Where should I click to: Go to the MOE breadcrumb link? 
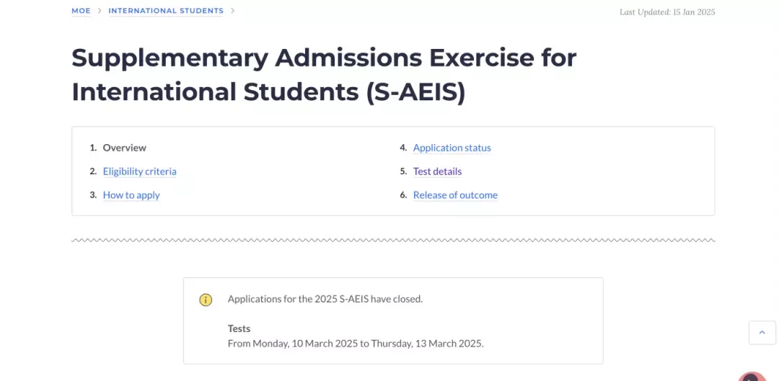pyautogui.click(x=81, y=10)
